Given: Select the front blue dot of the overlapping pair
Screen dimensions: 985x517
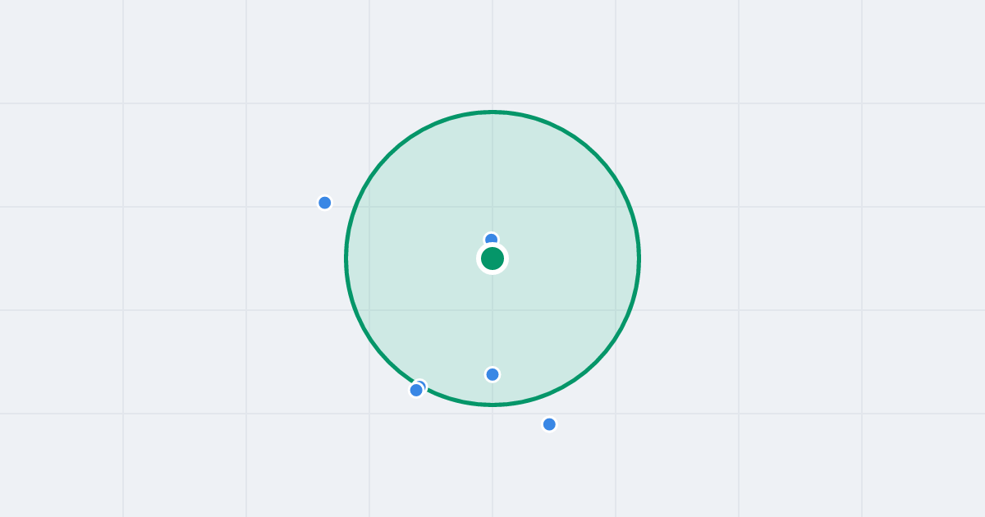Looking at the screenshot, I should pyautogui.click(x=416, y=390).
